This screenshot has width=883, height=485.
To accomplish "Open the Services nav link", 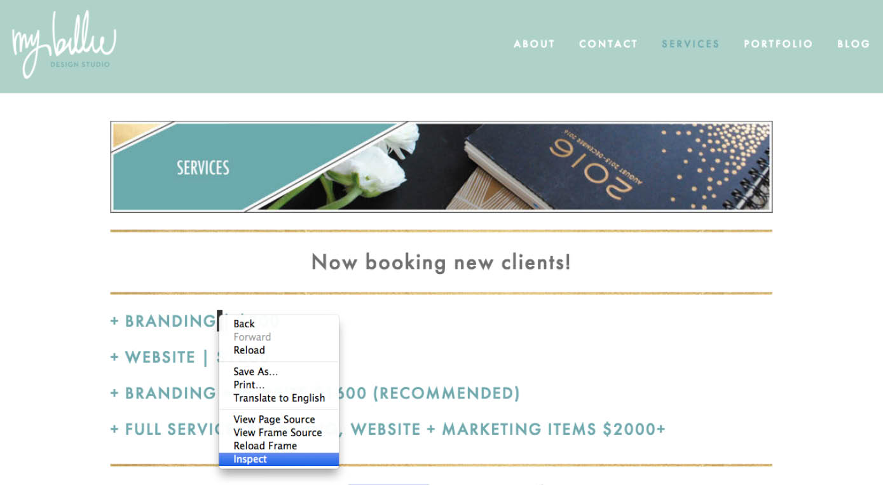I will 690,44.
